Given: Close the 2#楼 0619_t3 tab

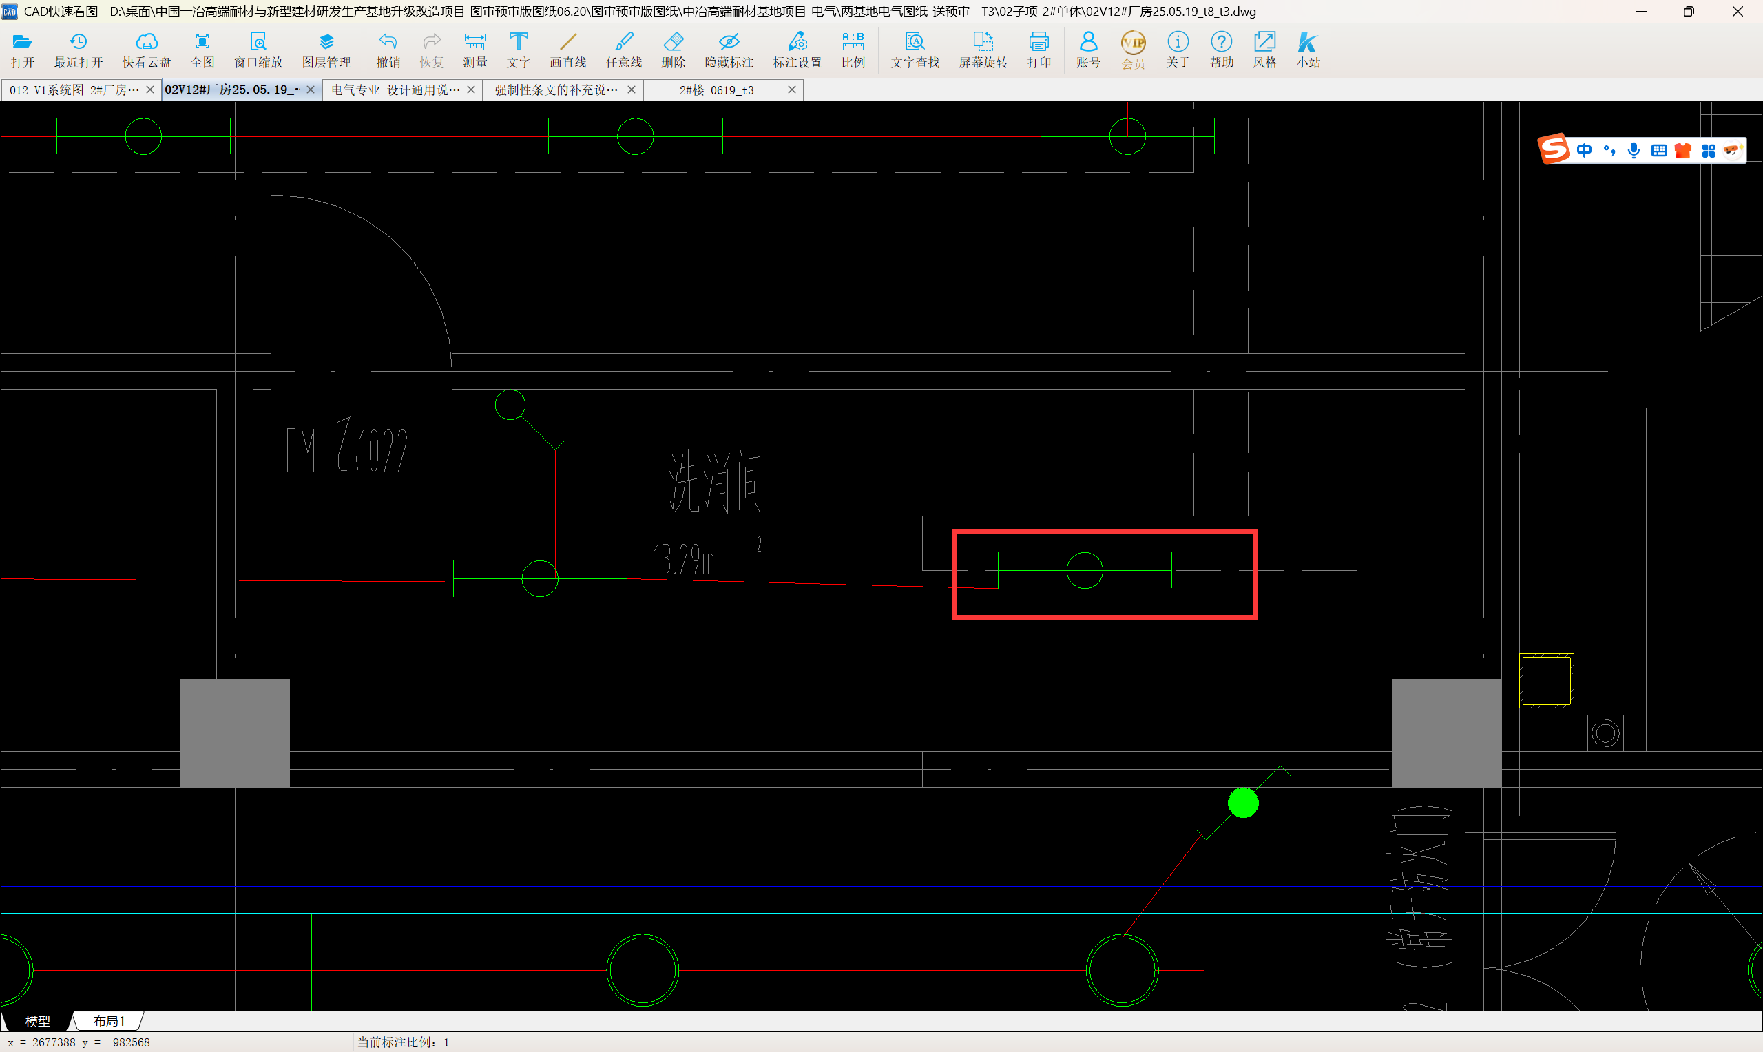Looking at the screenshot, I should pyautogui.click(x=792, y=90).
